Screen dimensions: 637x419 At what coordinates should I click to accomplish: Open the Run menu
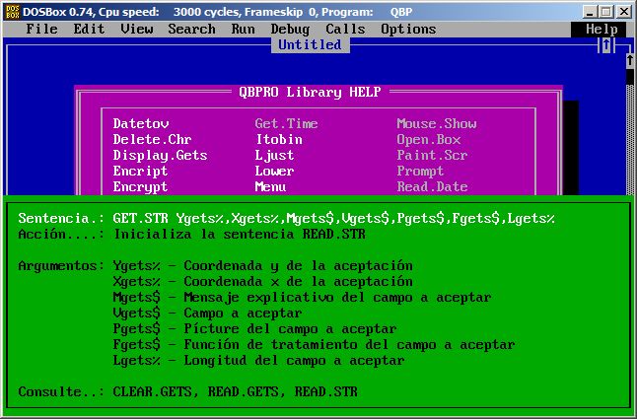click(243, 30)
